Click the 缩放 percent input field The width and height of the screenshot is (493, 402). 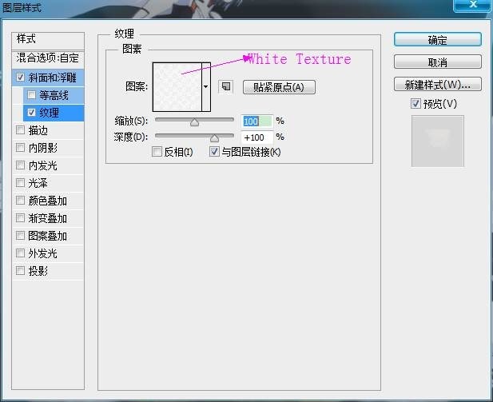[256, 121]
